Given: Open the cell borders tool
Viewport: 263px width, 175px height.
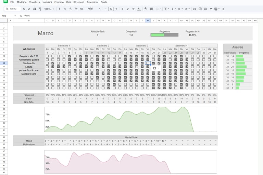Looking at the screenshot, I should click(151, 9).
